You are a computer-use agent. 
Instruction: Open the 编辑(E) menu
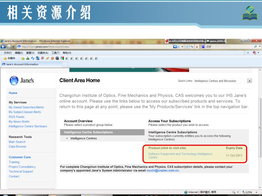point(19,53)
